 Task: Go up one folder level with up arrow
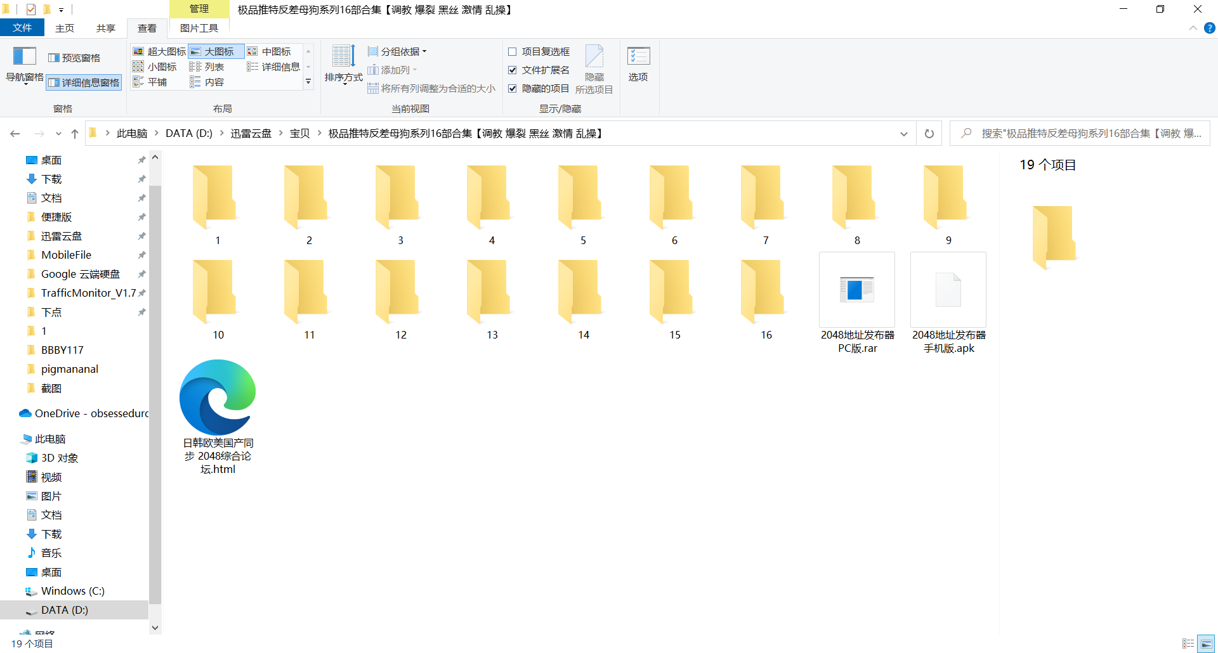tap(75, 134)
